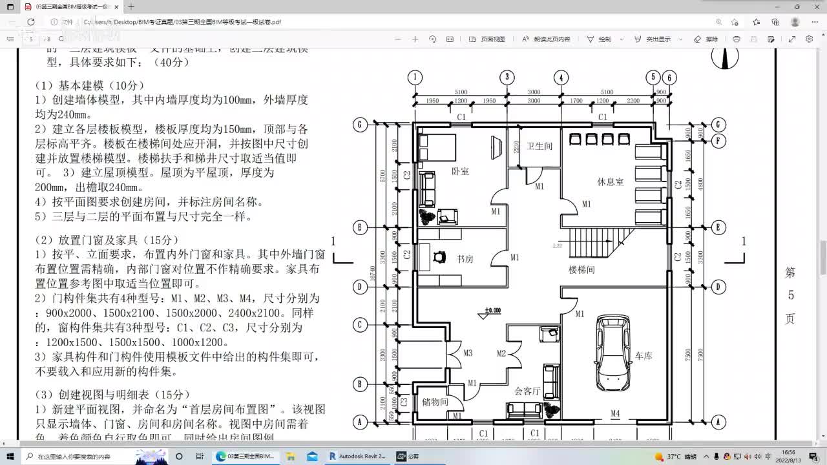Open the weather widget showing 37°C
The image size is (827, 465).
(x=676, y=457)
